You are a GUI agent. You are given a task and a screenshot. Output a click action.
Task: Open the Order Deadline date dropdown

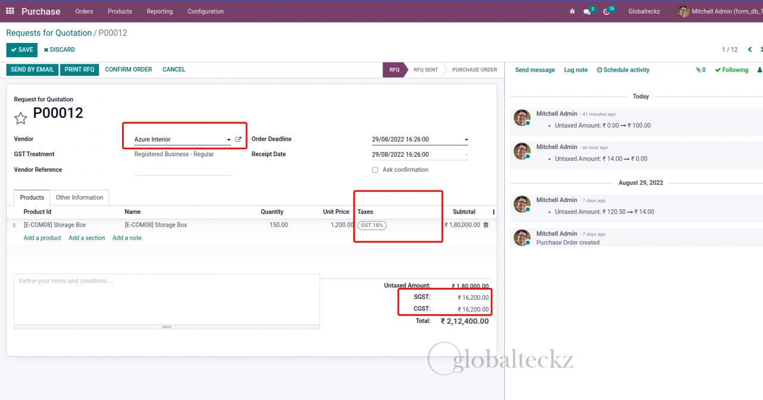466,140
